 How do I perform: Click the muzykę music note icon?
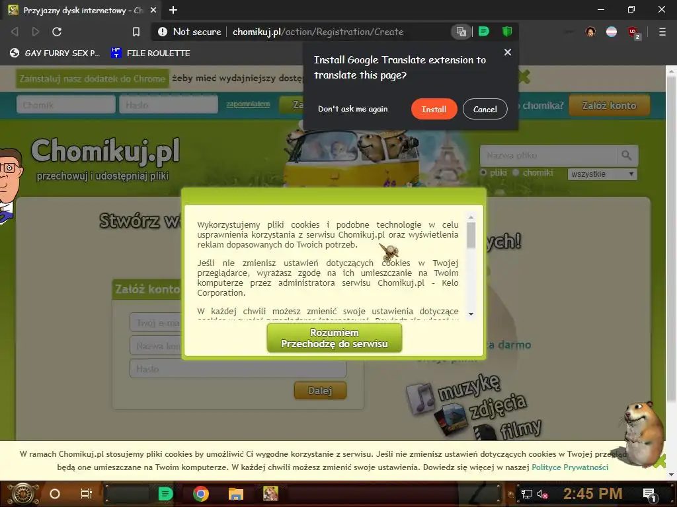click(x=420, y=397)
